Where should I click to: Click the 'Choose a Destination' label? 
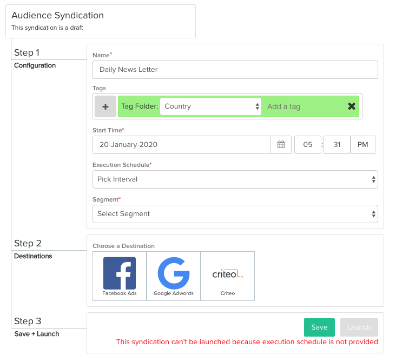pyautogui.click(x=123, y=246)
